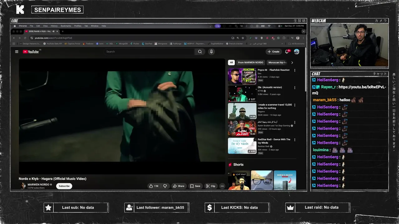
Task: Subscribe to MARWEN NORDO channel
Action: [64, 186]
